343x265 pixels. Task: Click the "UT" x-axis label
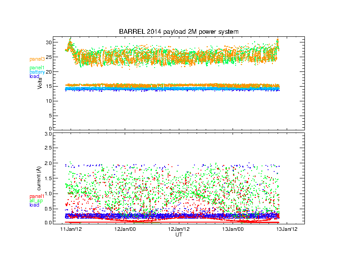tap(179, 235)
